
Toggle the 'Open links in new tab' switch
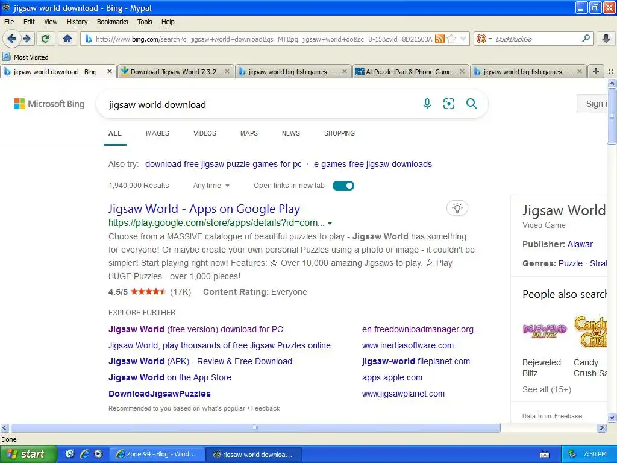[x=343, y=186]
